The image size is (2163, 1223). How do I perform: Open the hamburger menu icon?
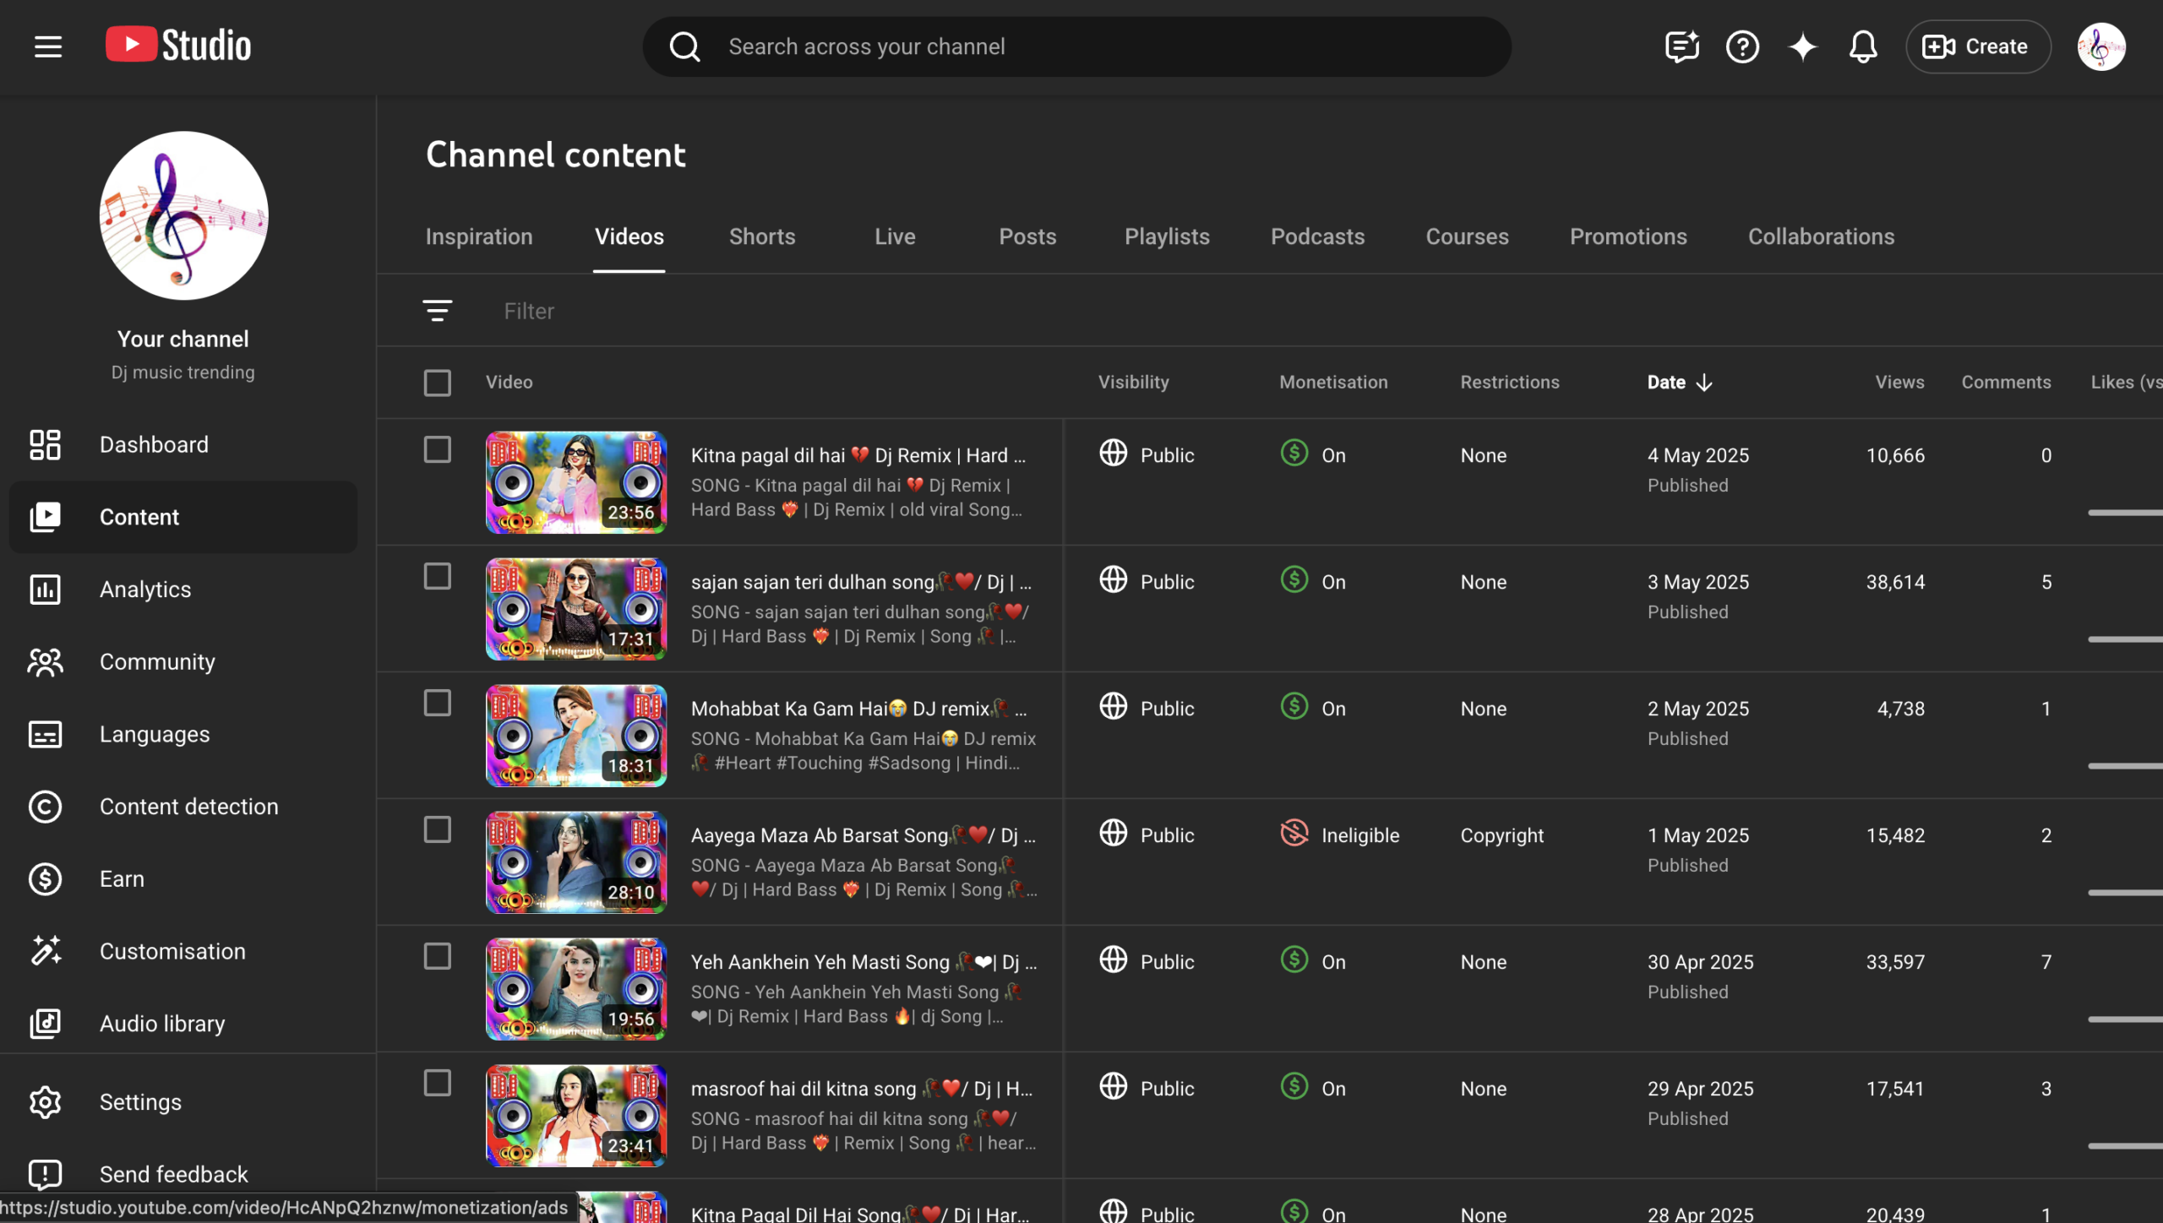[x=48, y=46]
